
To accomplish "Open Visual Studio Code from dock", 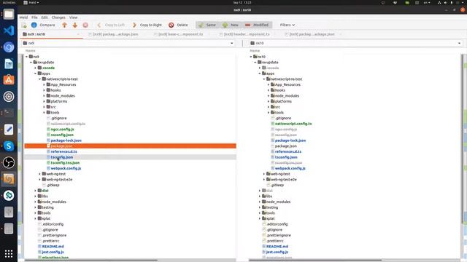I will pyautogui.click(x=9, y=31).
